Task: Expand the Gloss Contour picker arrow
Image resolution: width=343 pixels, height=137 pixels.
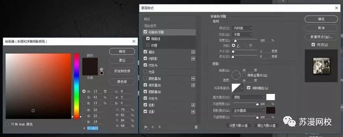Action: click(242, 88)
